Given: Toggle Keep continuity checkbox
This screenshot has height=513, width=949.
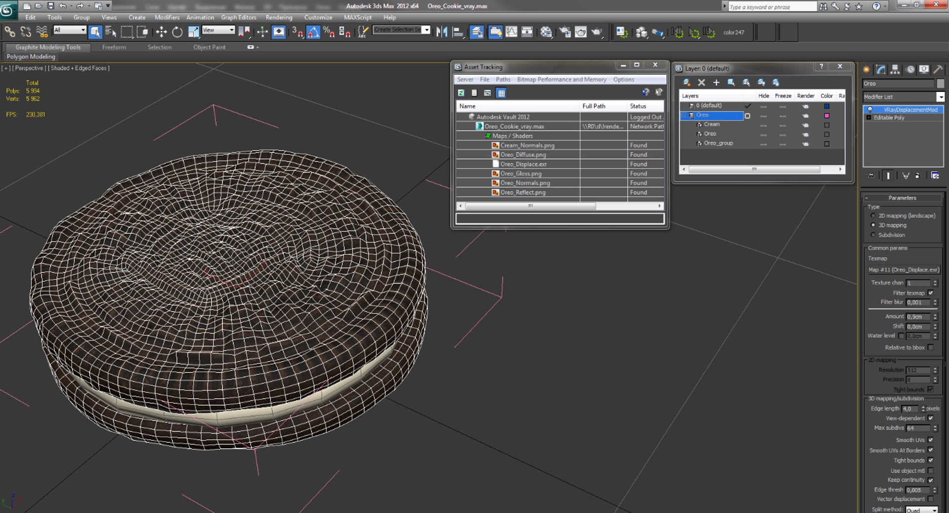Looking at the screenshot, I should pyautogui.click(x=931, y=480).
